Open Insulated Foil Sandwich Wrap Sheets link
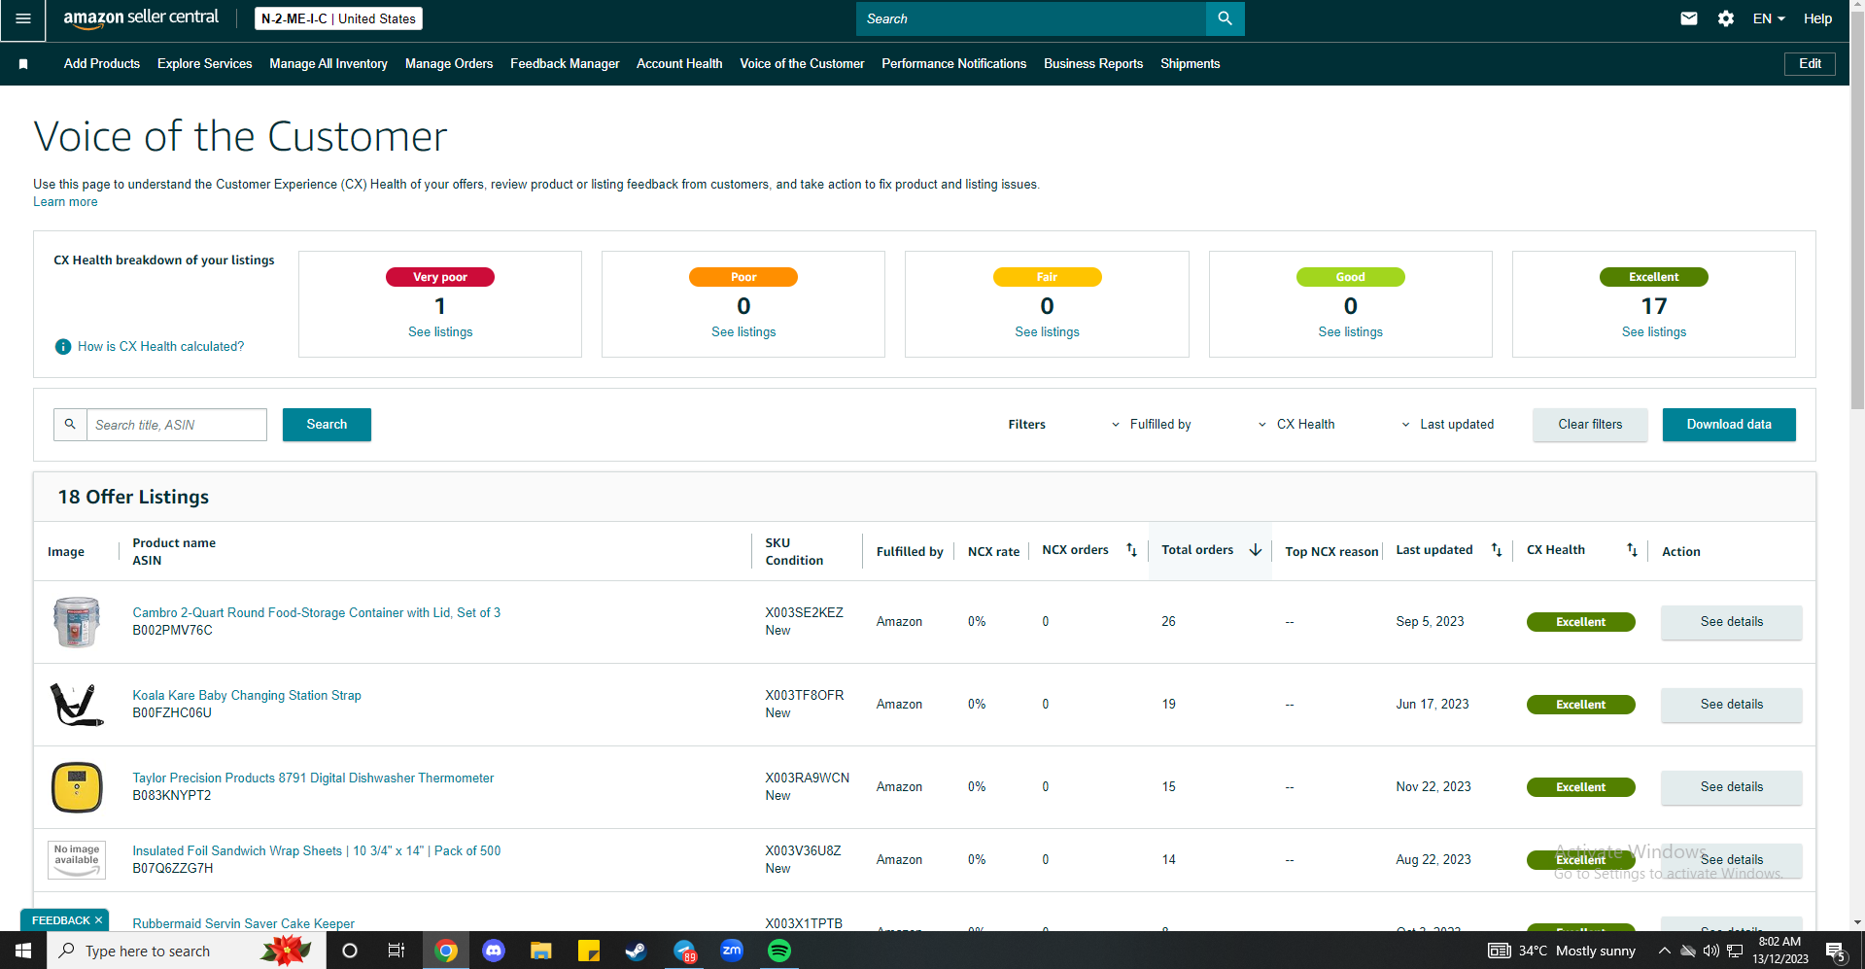 click(317, 851)
